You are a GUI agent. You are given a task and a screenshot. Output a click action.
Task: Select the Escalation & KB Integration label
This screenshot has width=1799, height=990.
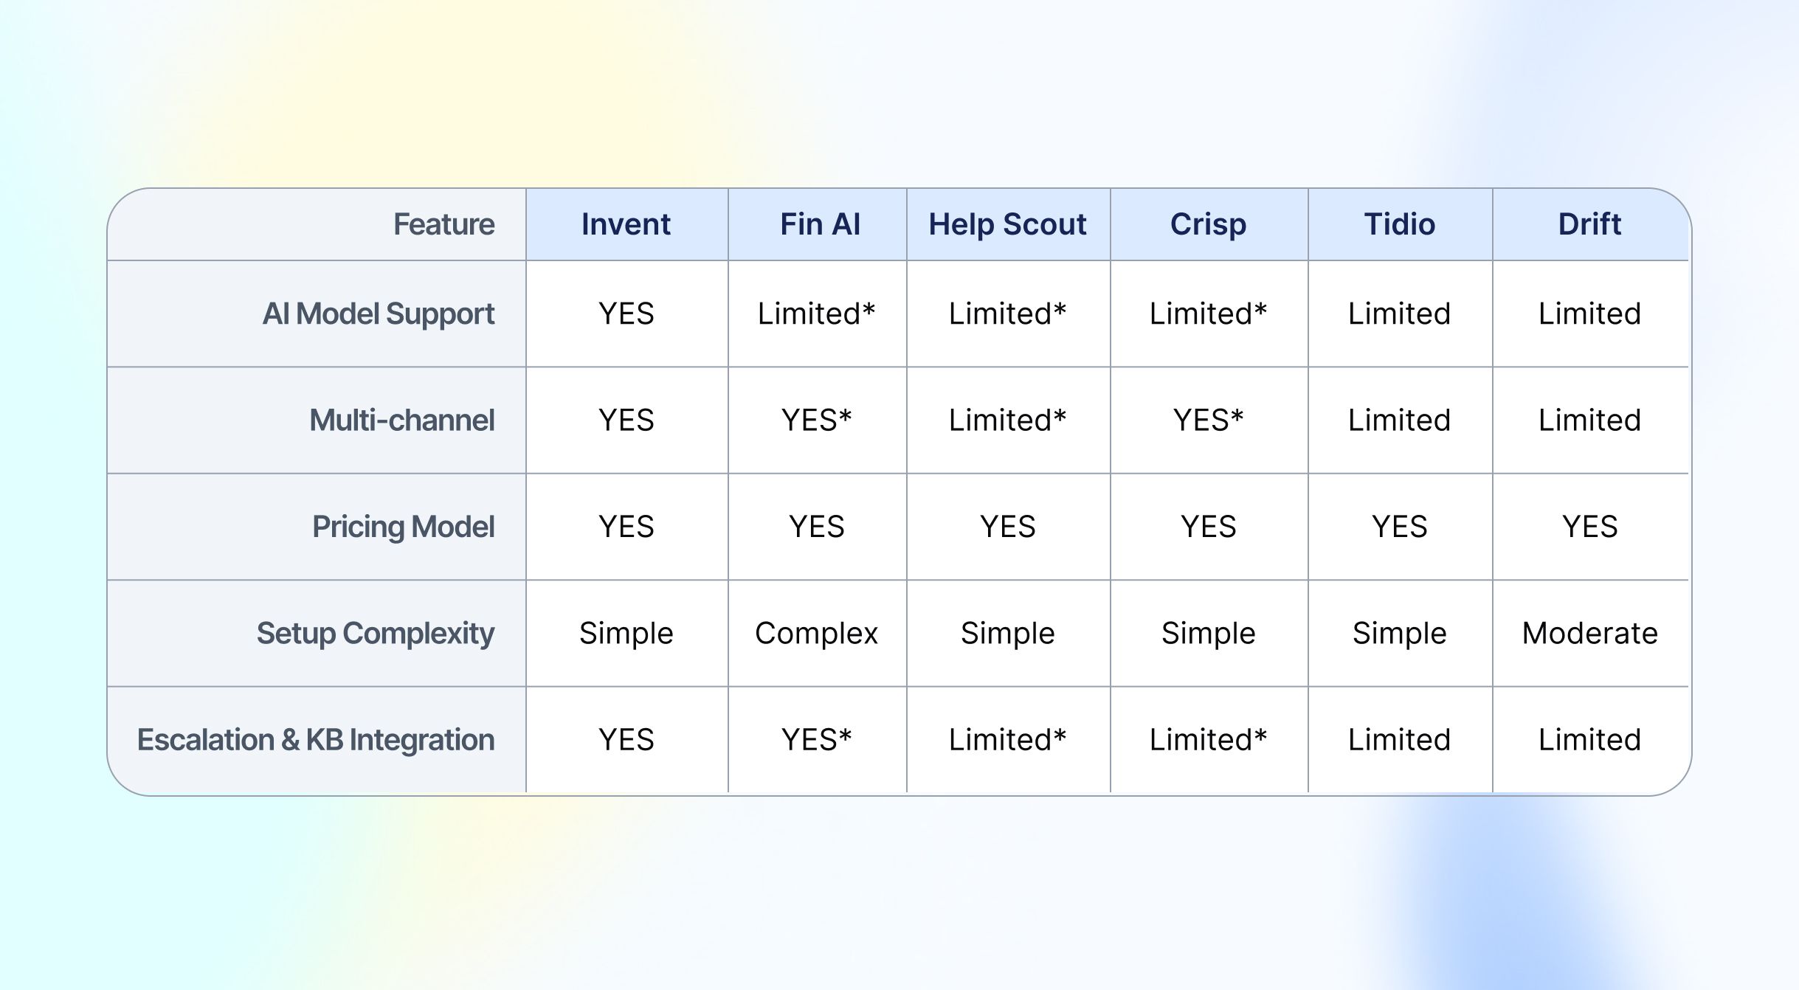(x=316, y=740)
